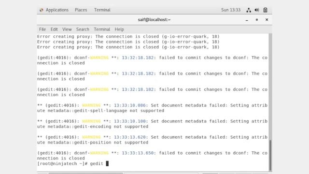Click the terminal cursor block after gedit
The image size is (309, 174).
click(x=107, y=163)
